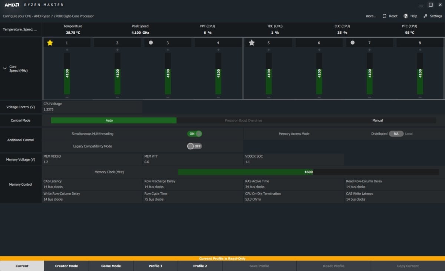
Task: Increase core 8 speed with plus
Action: [420, 50]
